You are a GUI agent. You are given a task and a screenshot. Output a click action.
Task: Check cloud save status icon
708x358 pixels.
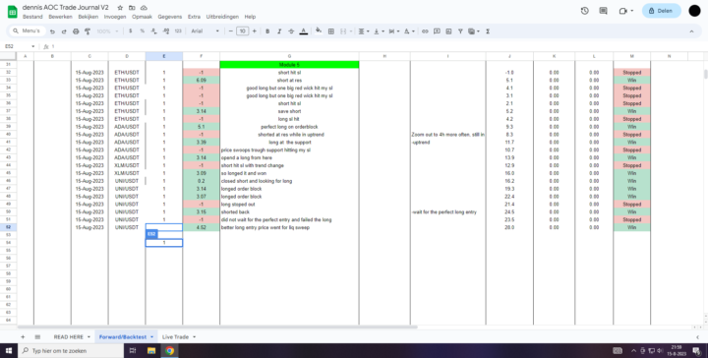pos(144,8)
